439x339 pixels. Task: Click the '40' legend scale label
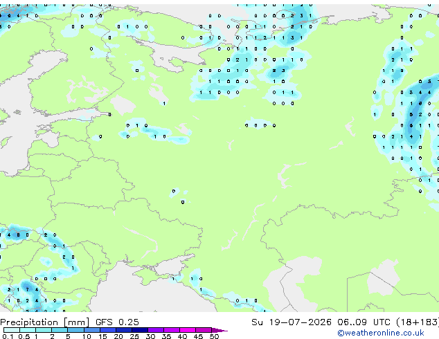click(x=182, y=336)
